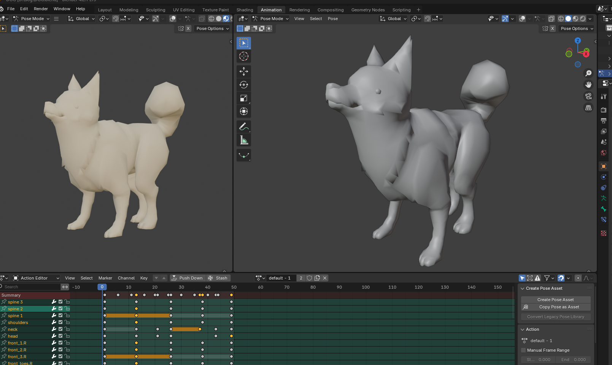This screenshot has height=365, width=612.
Task: Collapse the Create Pose Asset panel
Action: 523,288
